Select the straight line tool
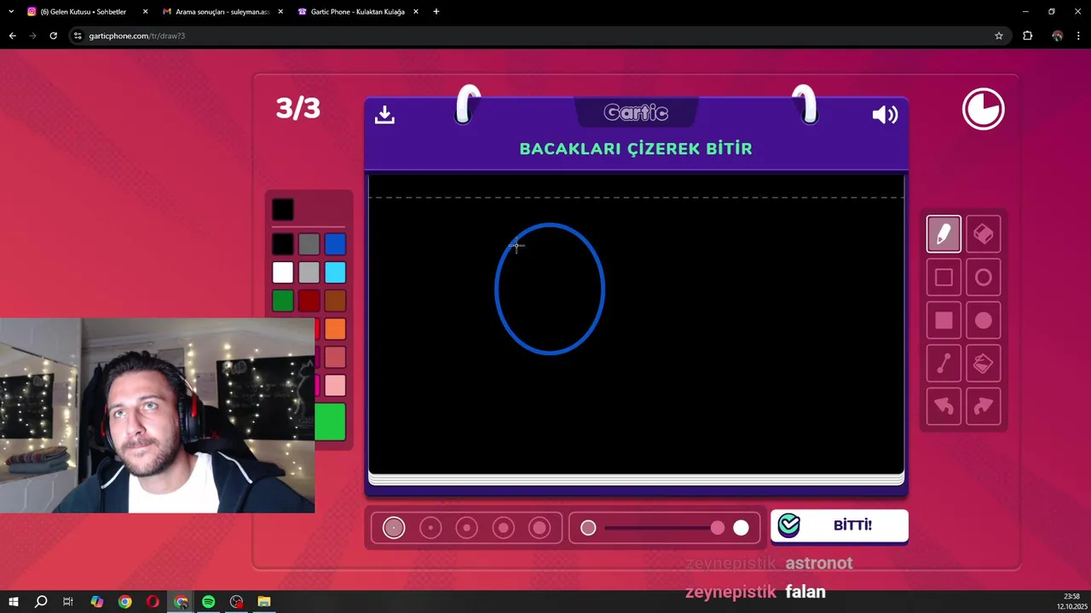Viewport: 1091px width, 613px height. coord(944,364)
